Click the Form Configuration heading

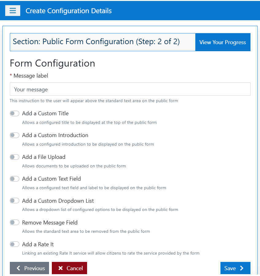pos(52,63)
